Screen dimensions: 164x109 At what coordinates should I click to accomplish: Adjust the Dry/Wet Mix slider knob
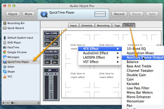point(55,57)
